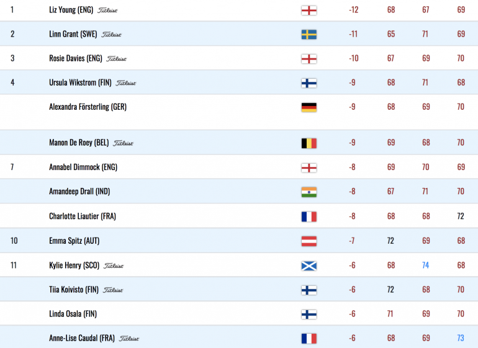
Task: Click the England flag beside Liz Young
Action: coord(309,11)
